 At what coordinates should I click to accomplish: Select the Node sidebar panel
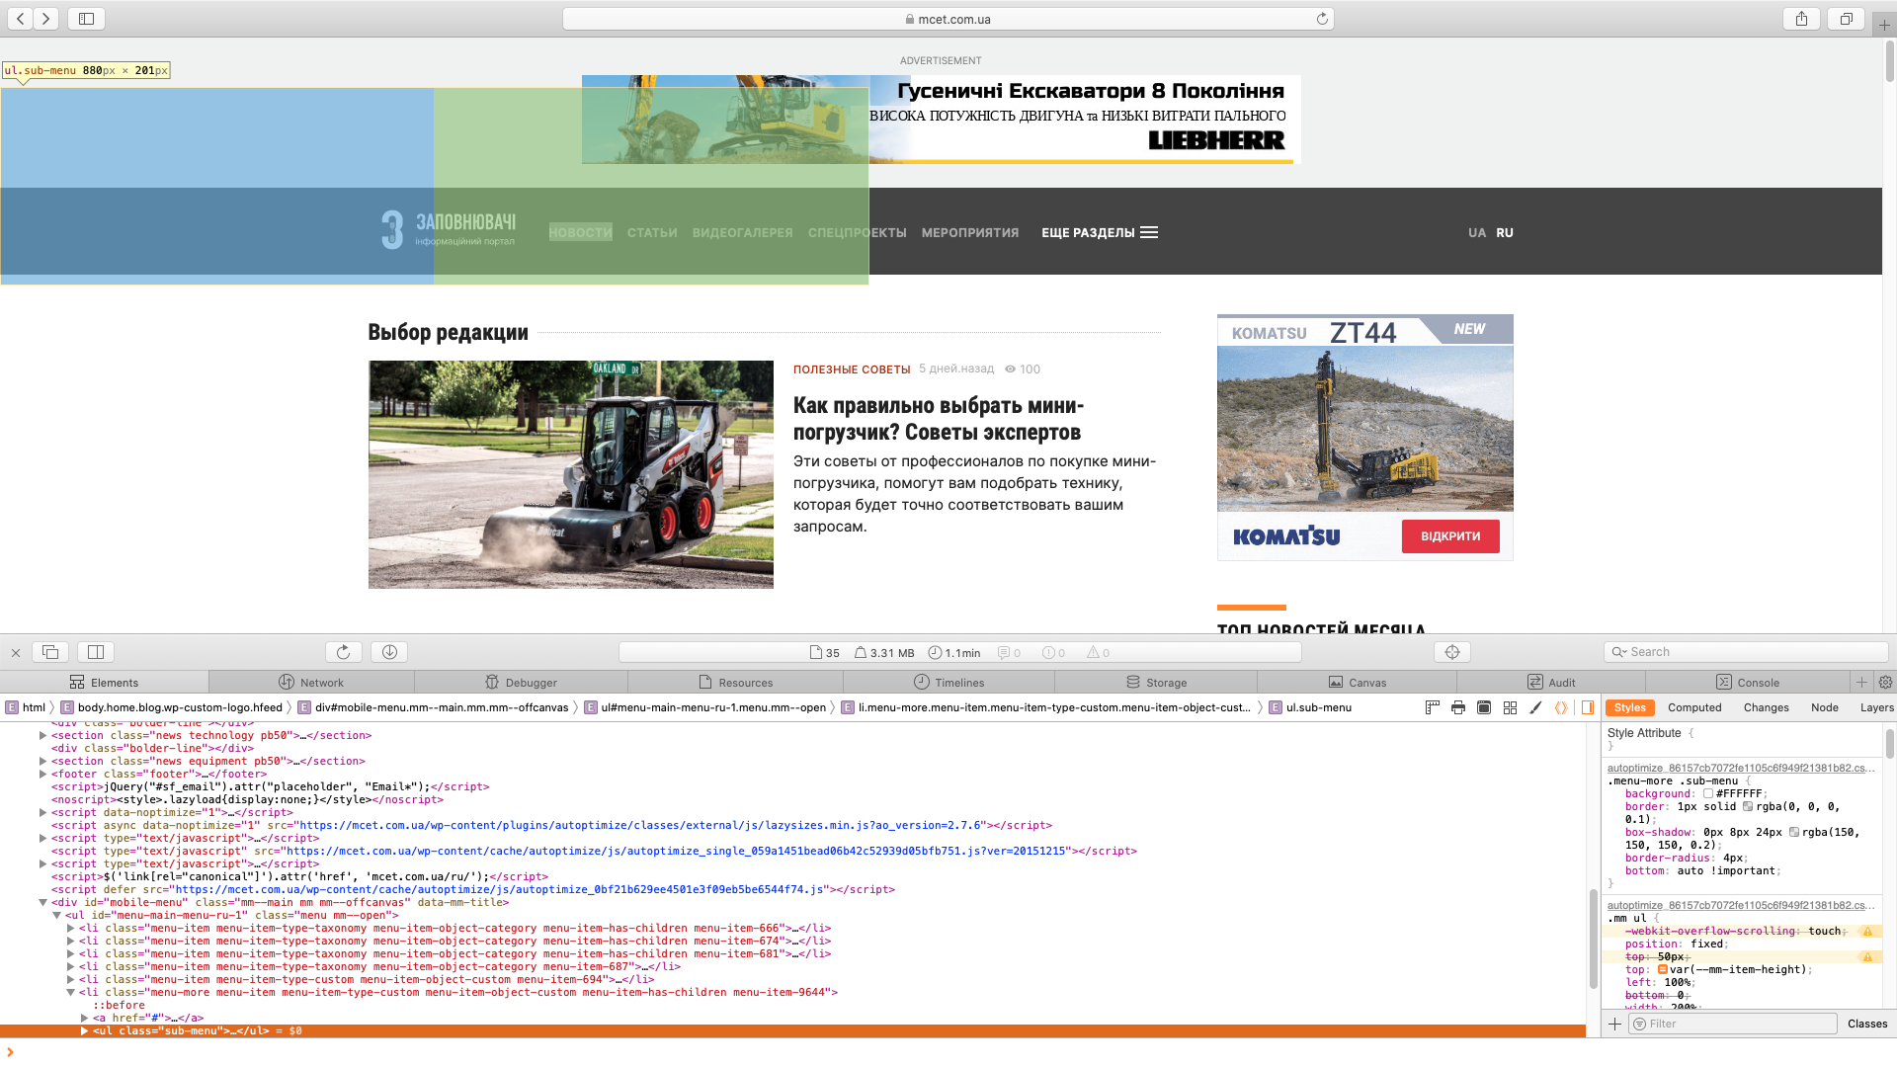pos(1824,707)
